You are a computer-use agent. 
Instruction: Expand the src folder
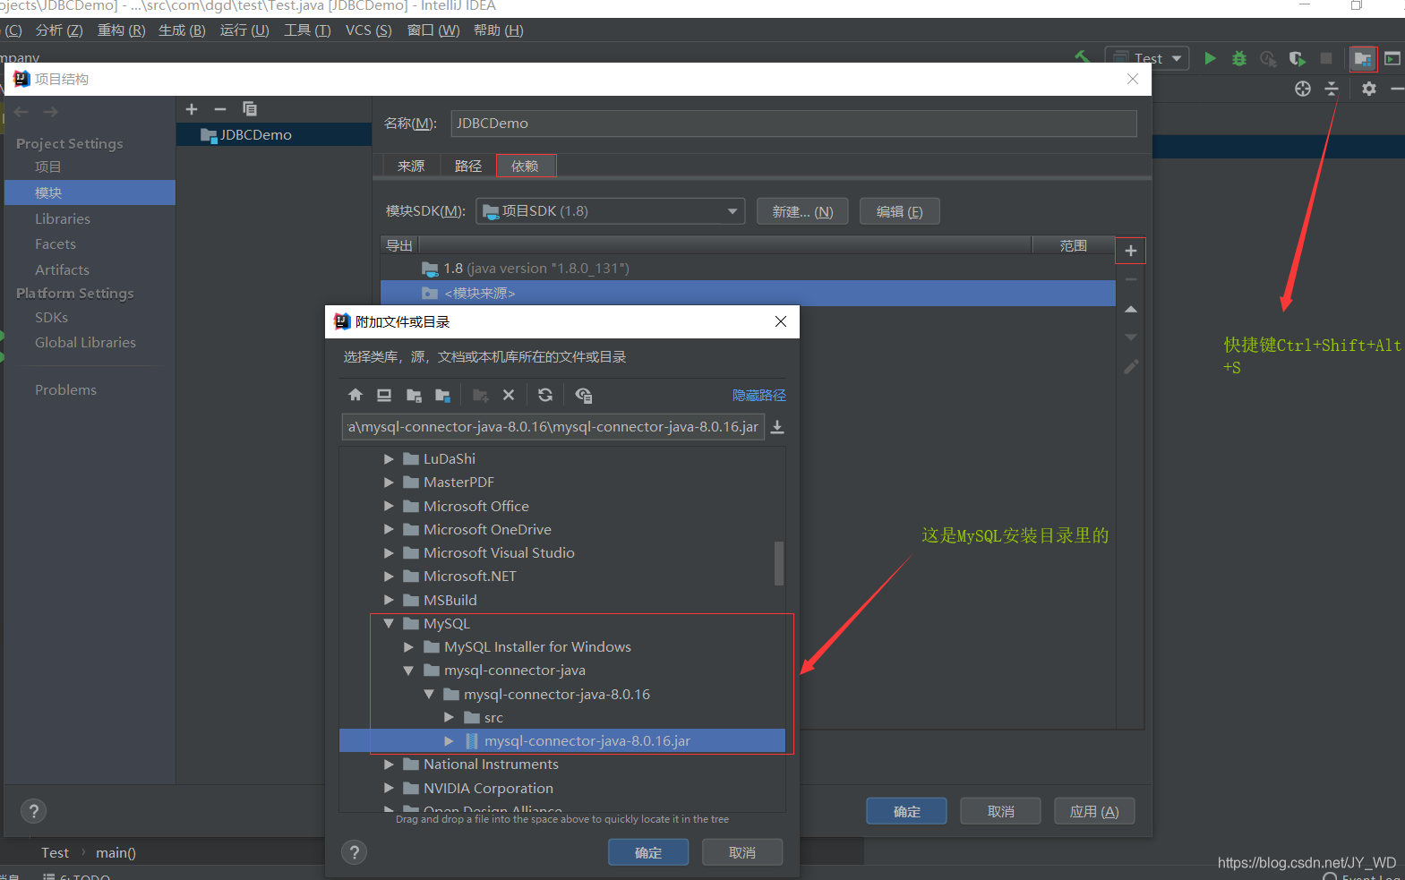pos(450,717)
